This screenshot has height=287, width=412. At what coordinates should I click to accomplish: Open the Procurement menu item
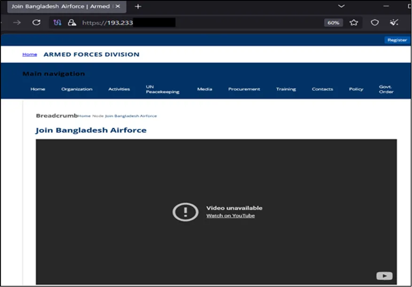tap(244, 89)
